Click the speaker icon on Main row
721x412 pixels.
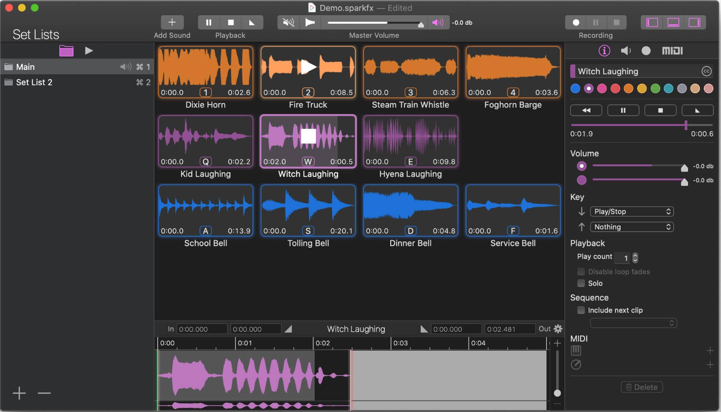[126, 67]
